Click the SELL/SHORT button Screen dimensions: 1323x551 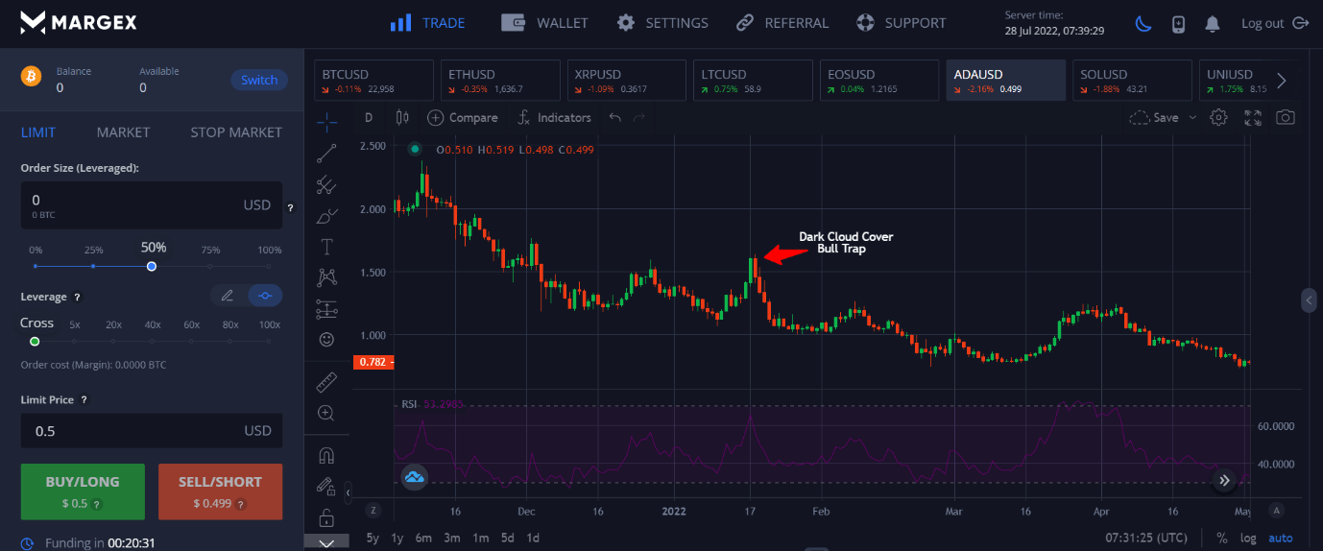pyautogui.click(x=220, y=491)
